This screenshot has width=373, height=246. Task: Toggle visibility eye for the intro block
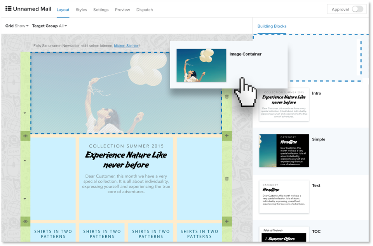coord(26,221)
